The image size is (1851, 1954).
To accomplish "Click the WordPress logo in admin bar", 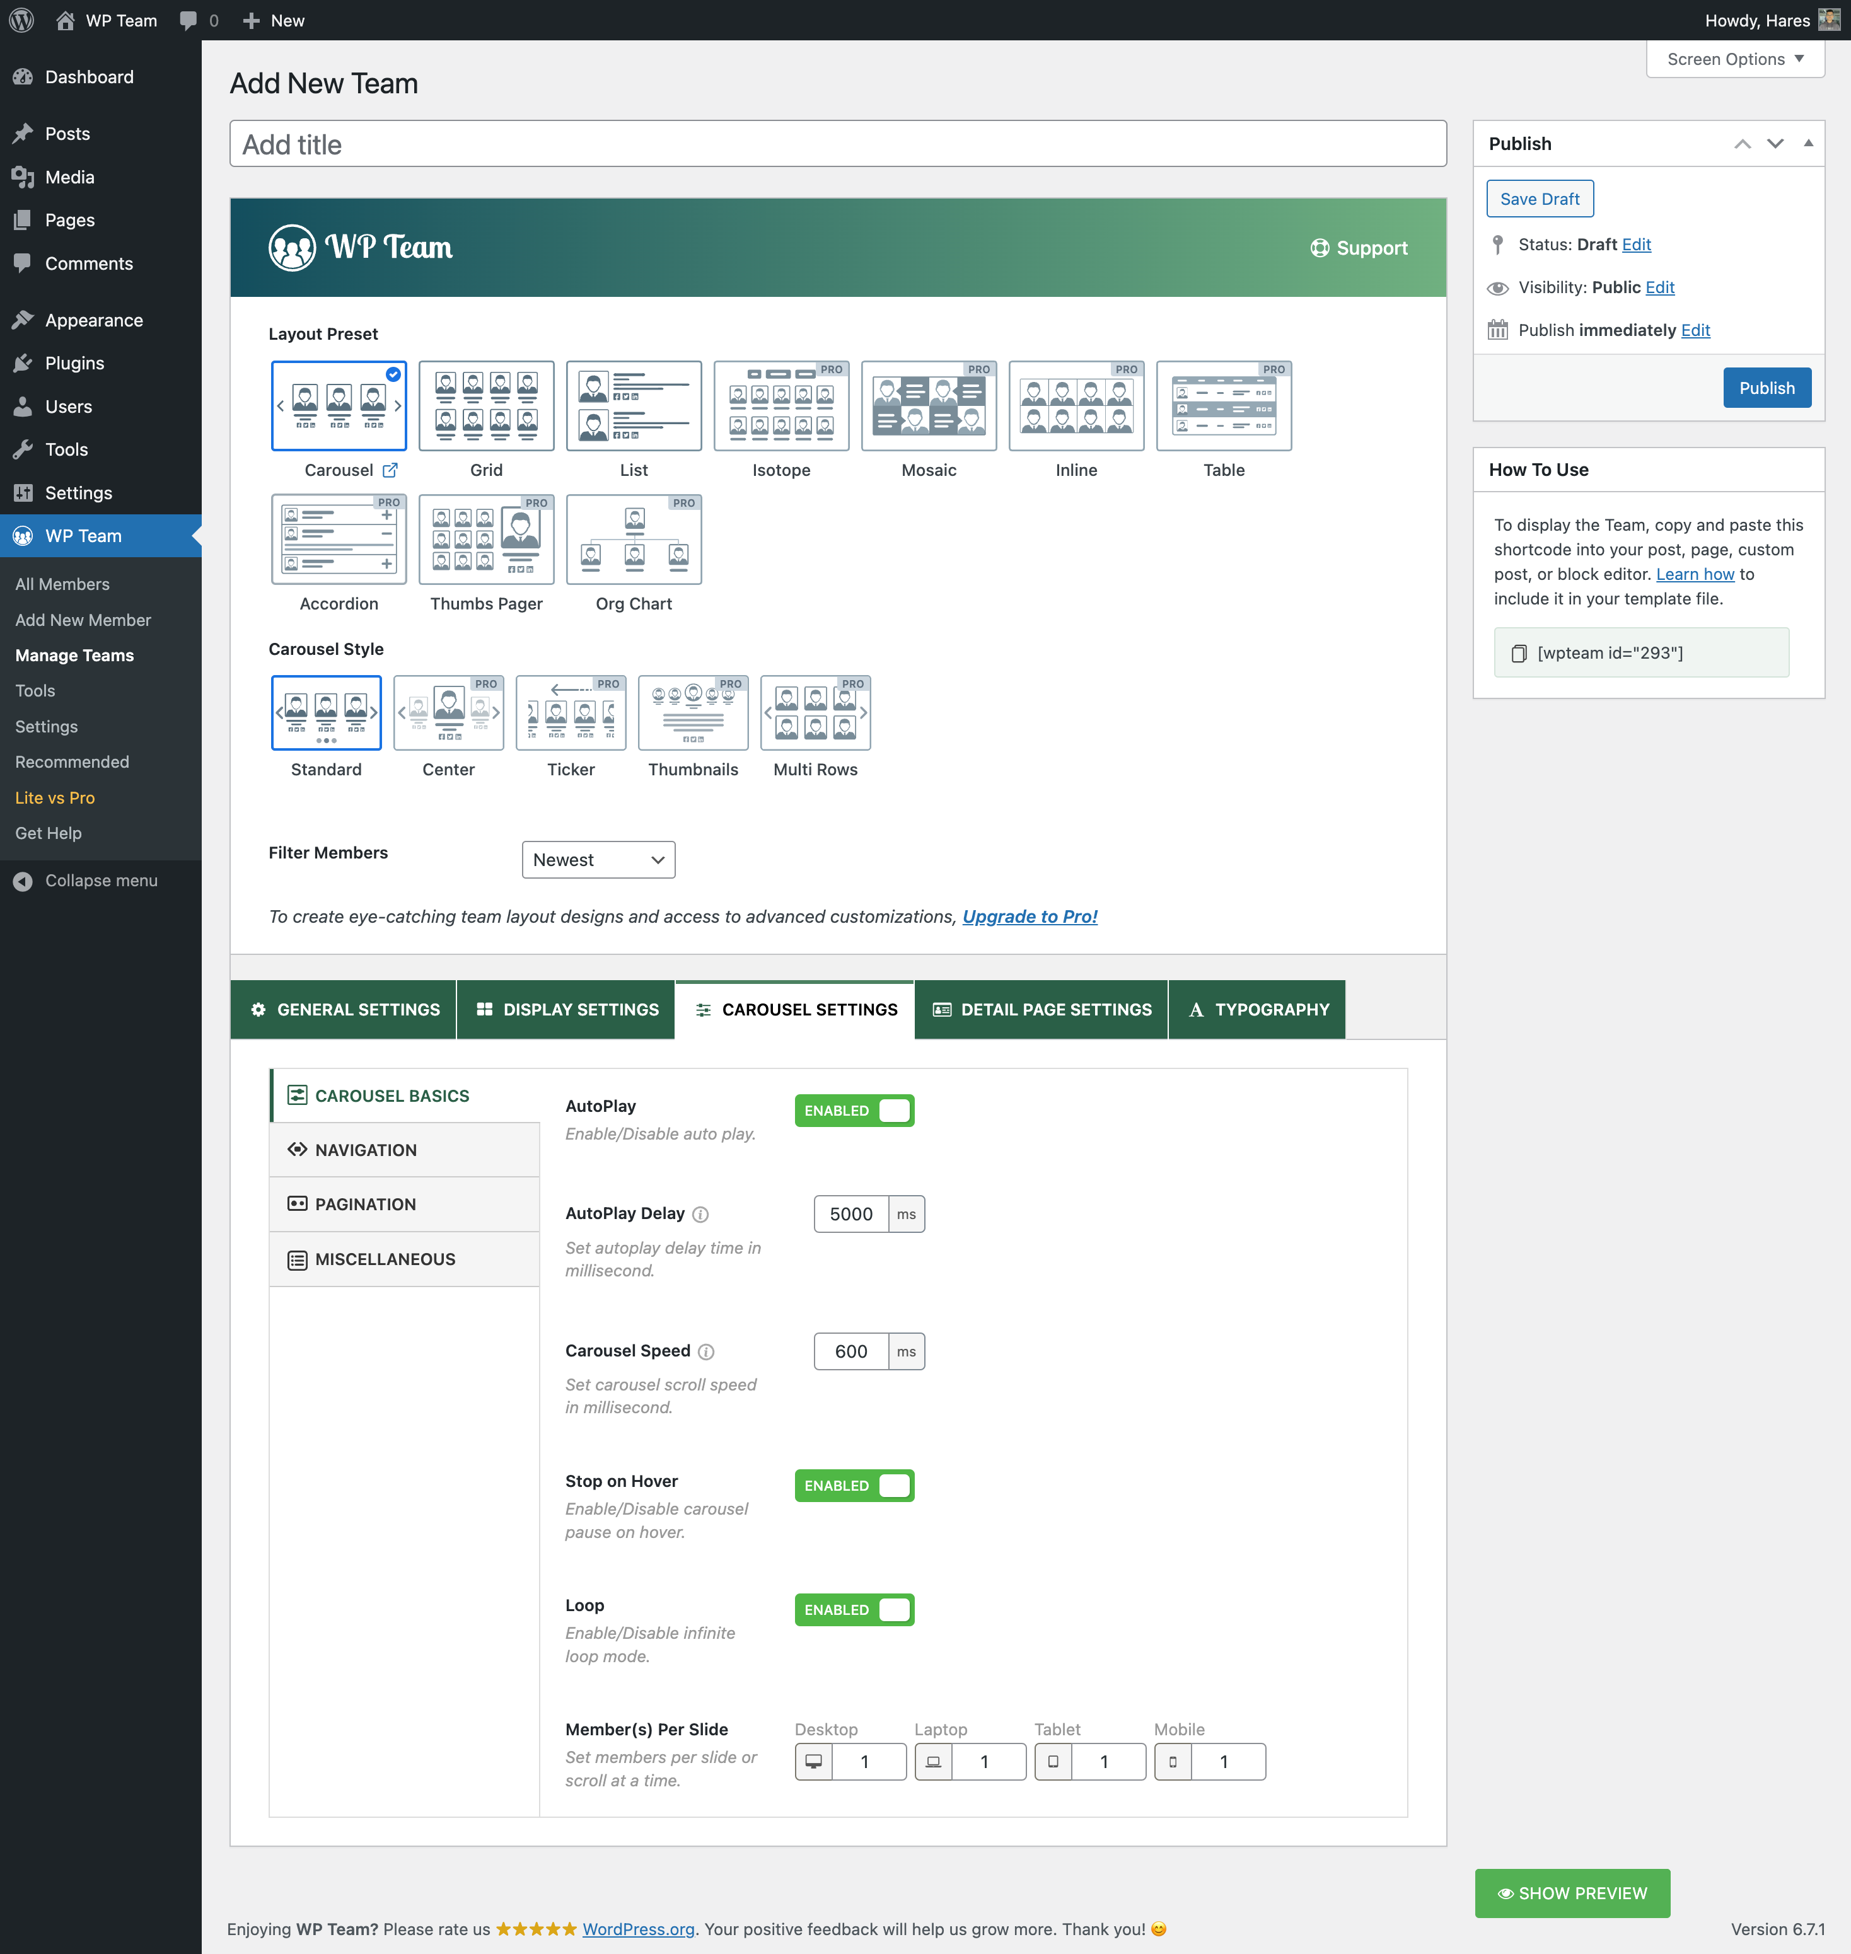I will [x=21, y=20].
